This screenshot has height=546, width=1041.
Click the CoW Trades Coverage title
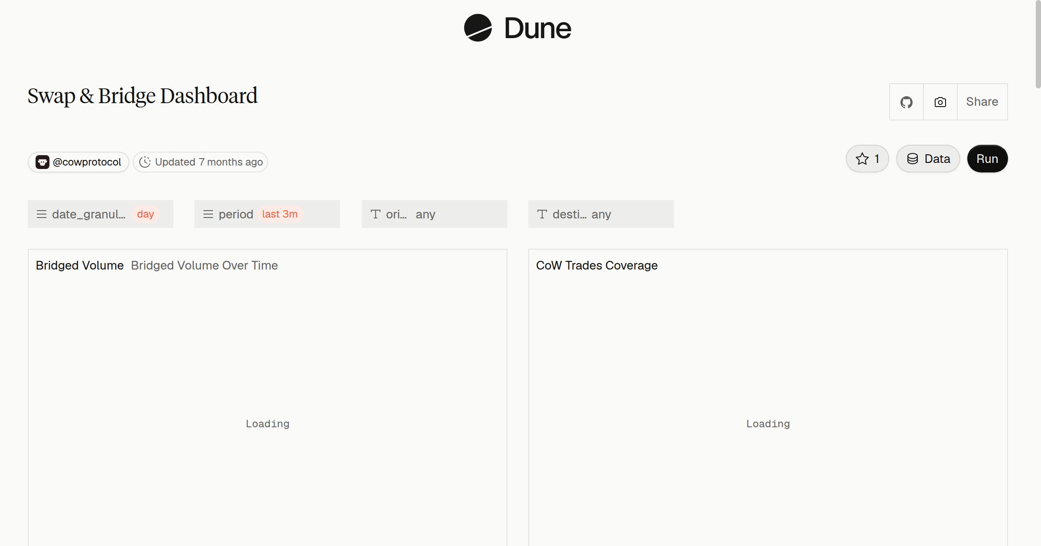pos(597,265)
